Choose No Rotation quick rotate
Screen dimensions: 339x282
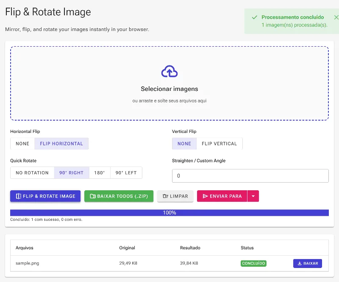click(32, 173)
